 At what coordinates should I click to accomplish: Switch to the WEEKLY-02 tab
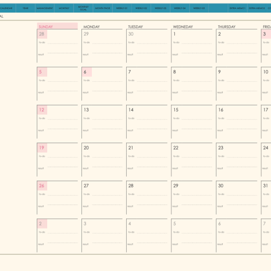coord(141,8)
